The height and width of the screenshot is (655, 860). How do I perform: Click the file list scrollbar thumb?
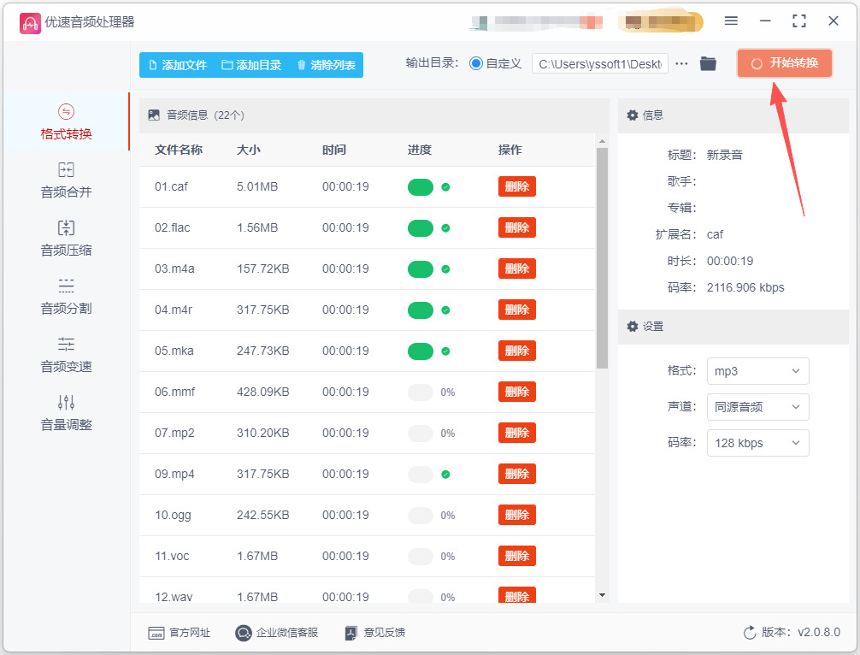(602, 258)
